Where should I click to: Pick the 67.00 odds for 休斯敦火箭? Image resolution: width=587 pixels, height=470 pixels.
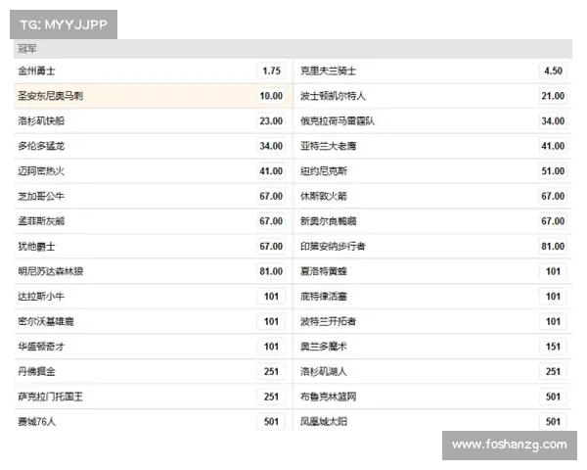553,196
